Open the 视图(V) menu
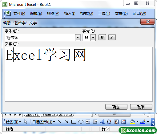The image size is (157, 134). [x=53, y=14]
